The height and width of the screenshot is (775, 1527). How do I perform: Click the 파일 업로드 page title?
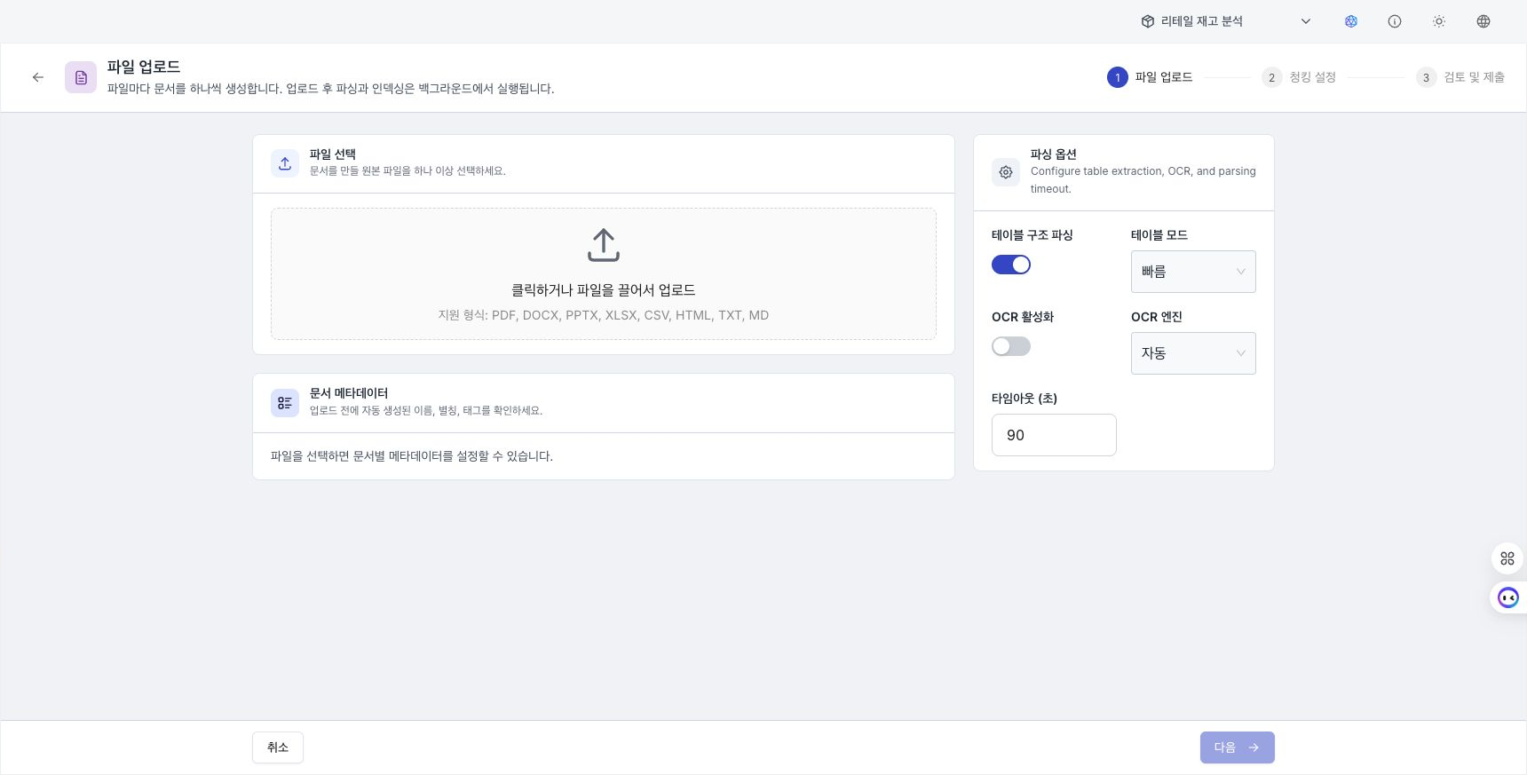pyautogui.click(x=144, y=67)
